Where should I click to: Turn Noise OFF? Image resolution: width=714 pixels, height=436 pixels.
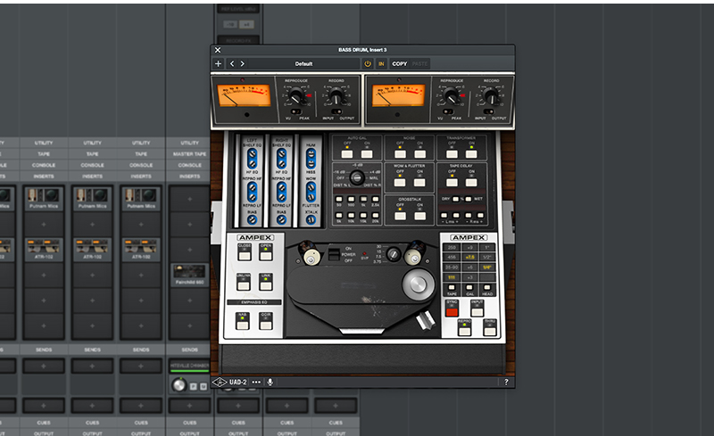click(x=400, y=152)
